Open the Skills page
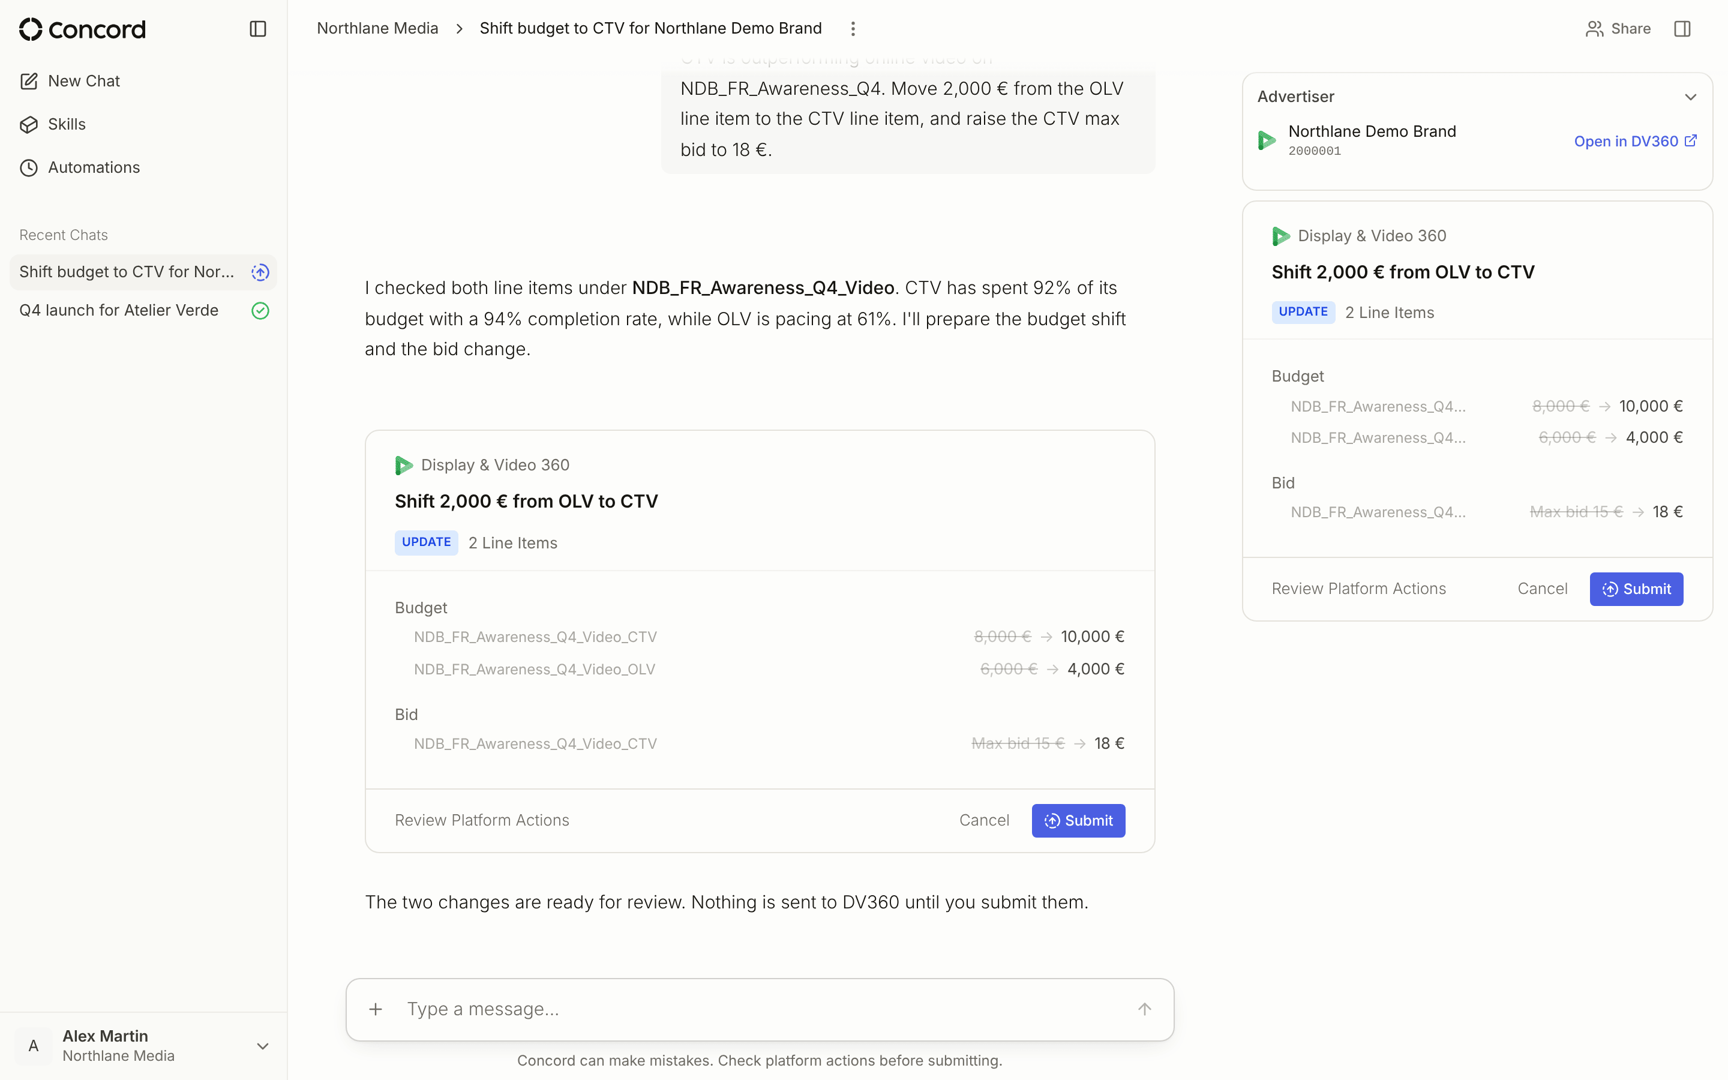The width and height of the screenshot is (1728, 1080). click(x=53, y=124)
